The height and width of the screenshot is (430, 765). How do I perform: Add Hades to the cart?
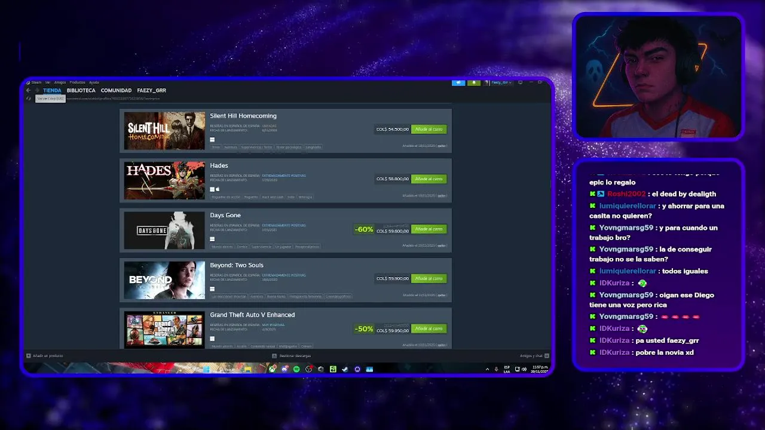click(x=429, y=179)
